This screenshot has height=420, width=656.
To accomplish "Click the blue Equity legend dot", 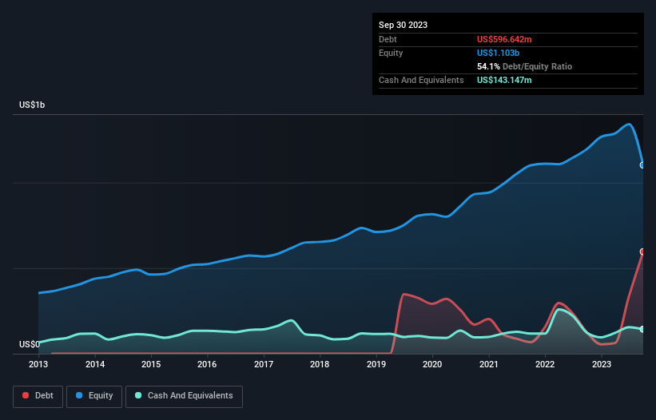I will (x=79, y=395).
